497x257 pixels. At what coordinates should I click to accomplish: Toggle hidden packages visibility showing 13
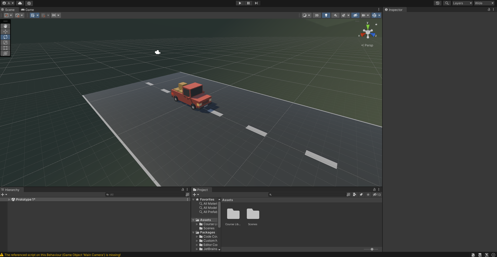(377, 195)
